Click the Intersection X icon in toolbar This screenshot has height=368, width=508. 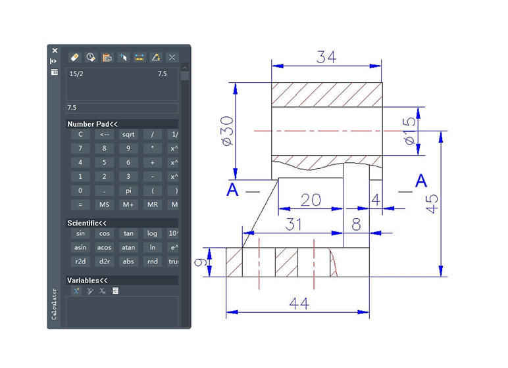pyautogui.click(x=172, y=58)
